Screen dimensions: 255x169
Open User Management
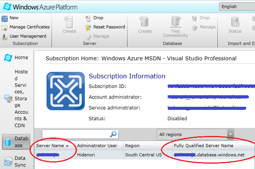[x=28, y=36]
